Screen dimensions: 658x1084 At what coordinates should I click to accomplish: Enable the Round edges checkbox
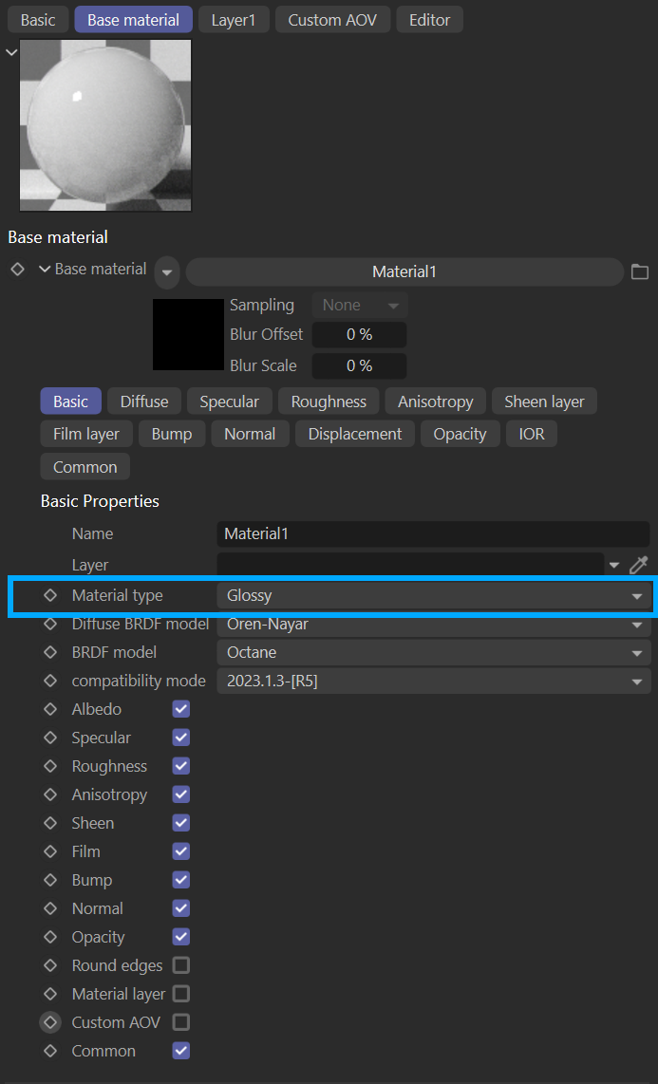pyautogui.click(x=180, y=965)
